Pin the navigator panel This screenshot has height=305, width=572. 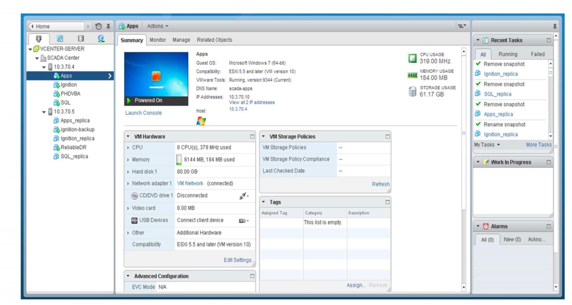(x=108, y=26)
